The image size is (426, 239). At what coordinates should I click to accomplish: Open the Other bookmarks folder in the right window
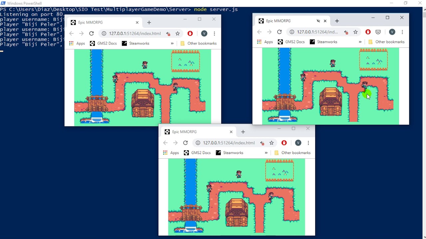(386, 42)
